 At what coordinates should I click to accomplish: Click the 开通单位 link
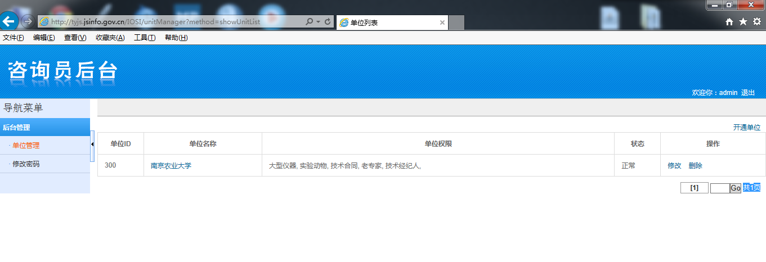click(747, 128)
